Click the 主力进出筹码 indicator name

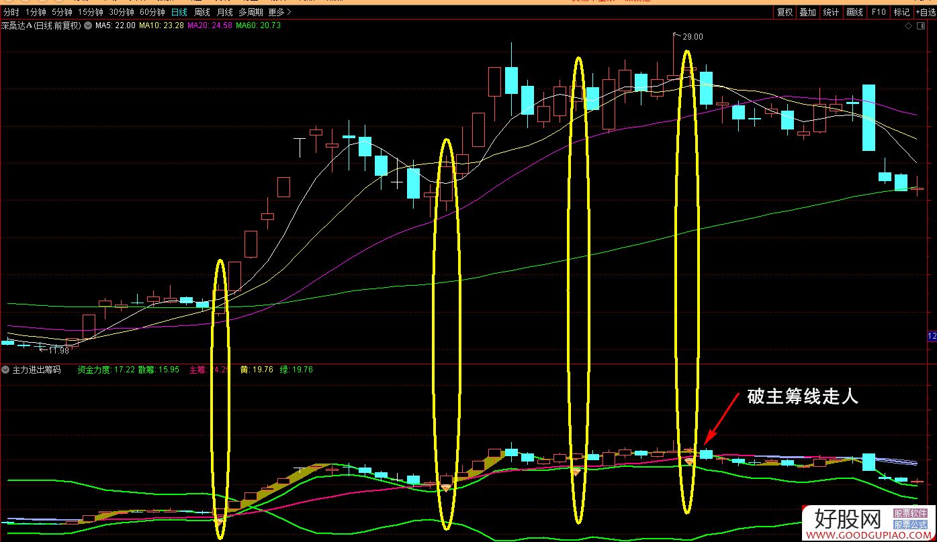click(36, 370)
